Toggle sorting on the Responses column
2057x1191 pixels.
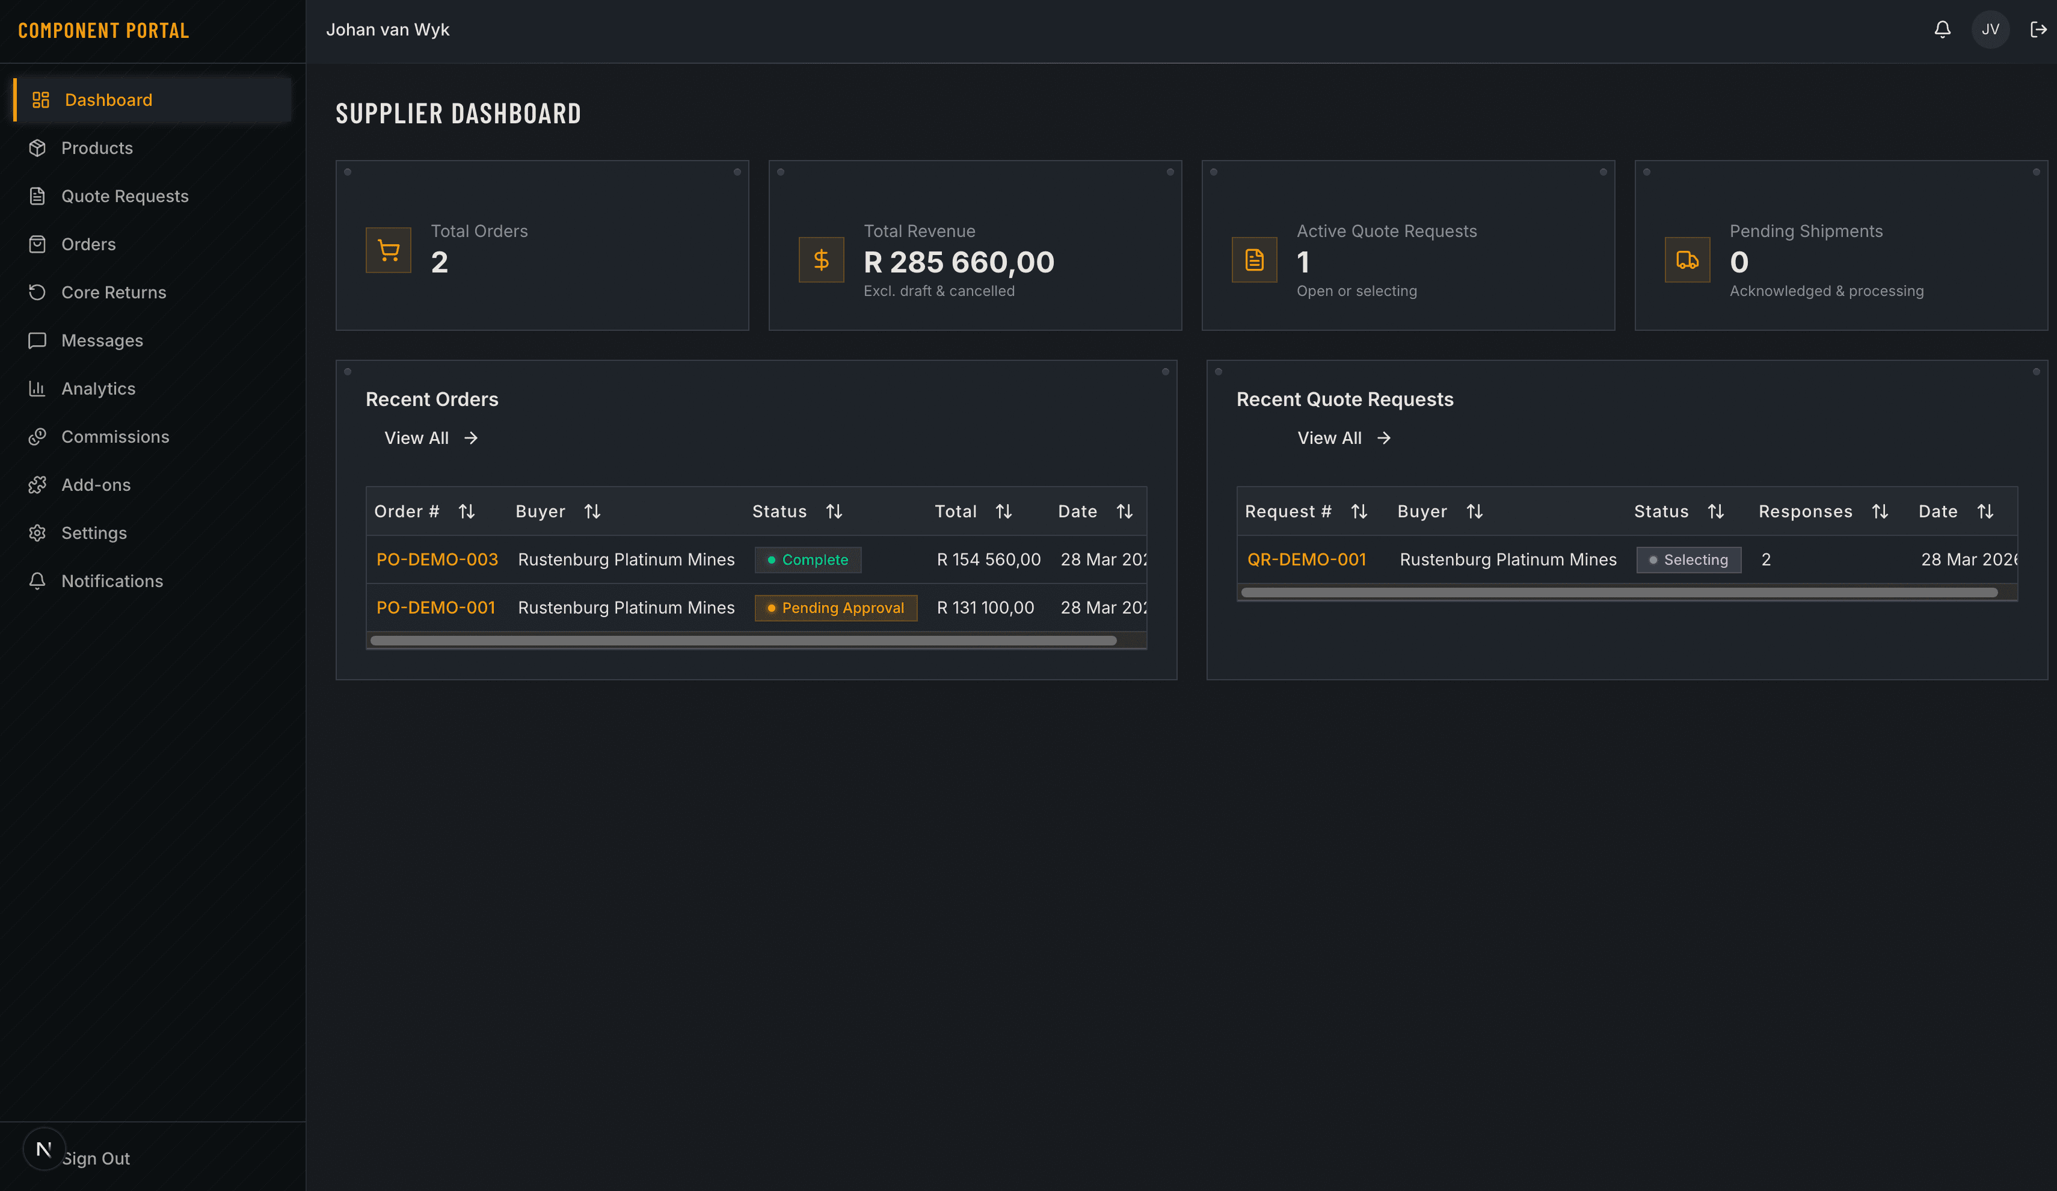click(1881, 511)
